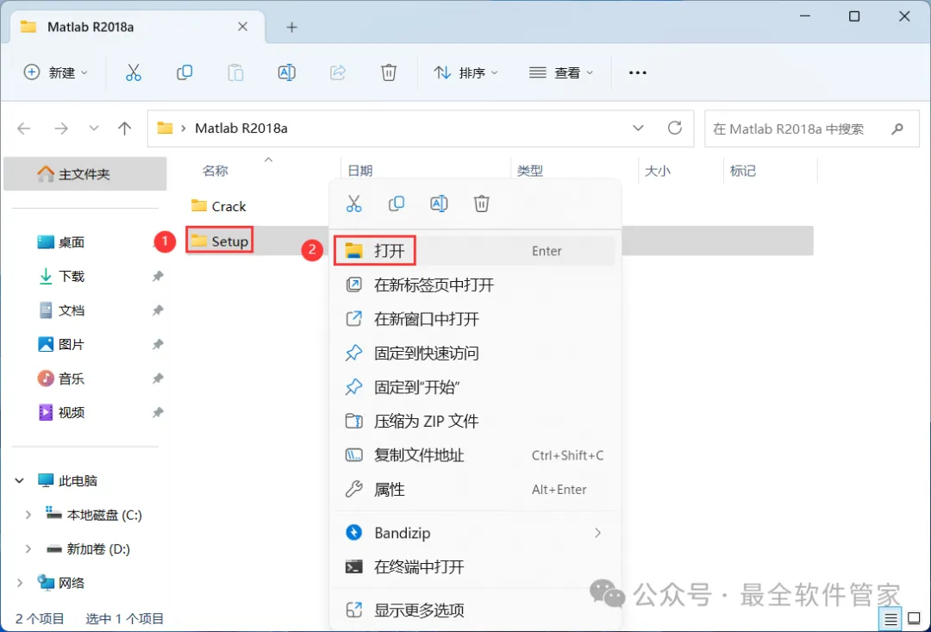
Task: Collapse the 此电脑 tree node
Action: [20, 480]
